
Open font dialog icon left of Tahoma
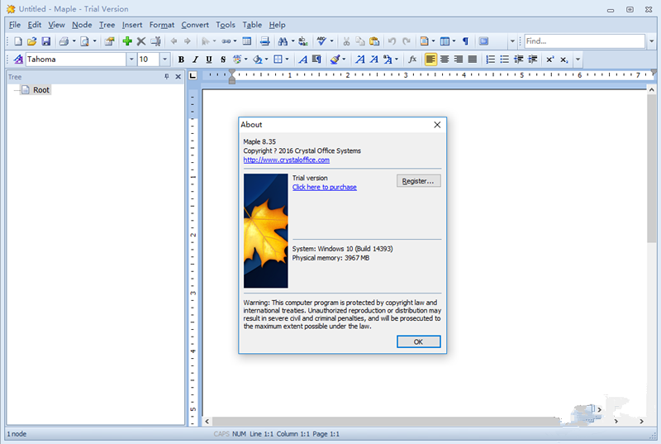point(18,60)
